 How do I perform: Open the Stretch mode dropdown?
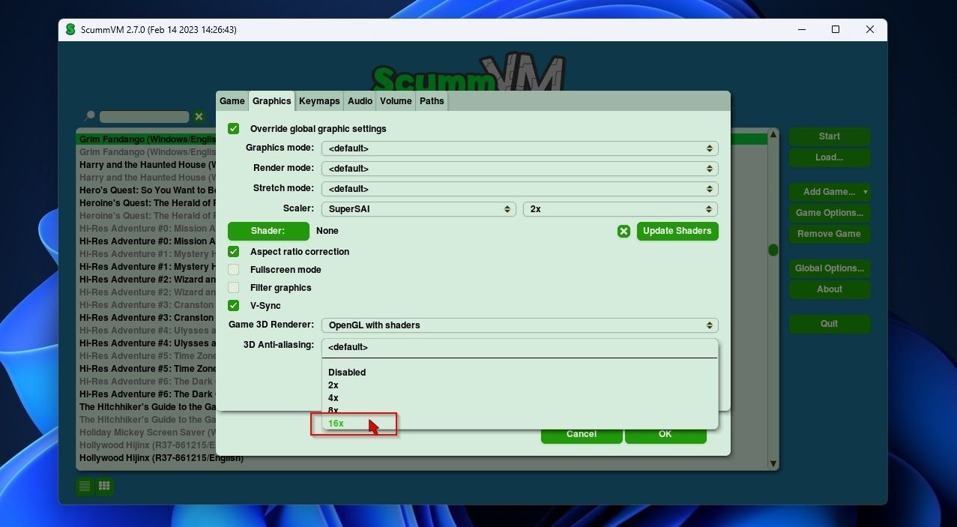coord(520,189)
